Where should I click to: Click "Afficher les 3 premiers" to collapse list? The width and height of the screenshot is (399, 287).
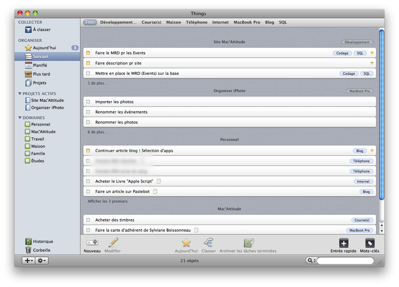pyautogui.click(x=108, y=201)
